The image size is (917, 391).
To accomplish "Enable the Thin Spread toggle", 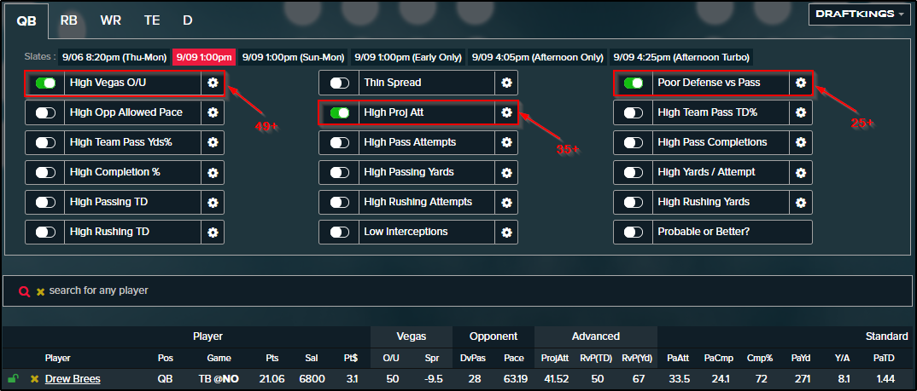I will [340, 83].
